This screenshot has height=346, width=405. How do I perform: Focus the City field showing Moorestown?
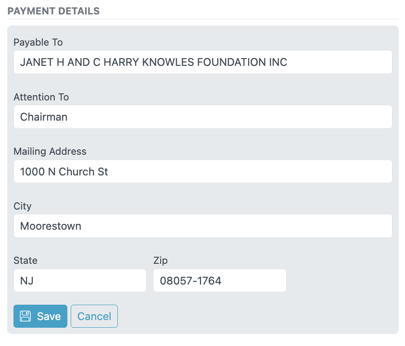click(203, 226)
